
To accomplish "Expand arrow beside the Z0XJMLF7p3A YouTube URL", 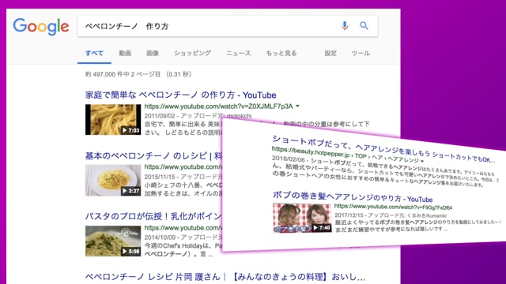I will [297, 106].
